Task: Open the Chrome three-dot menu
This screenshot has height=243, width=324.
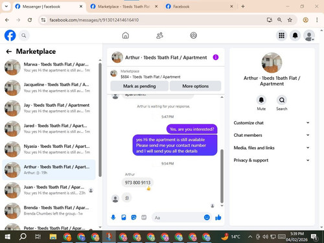Action: pyautogui.click(x=317, y=20)
